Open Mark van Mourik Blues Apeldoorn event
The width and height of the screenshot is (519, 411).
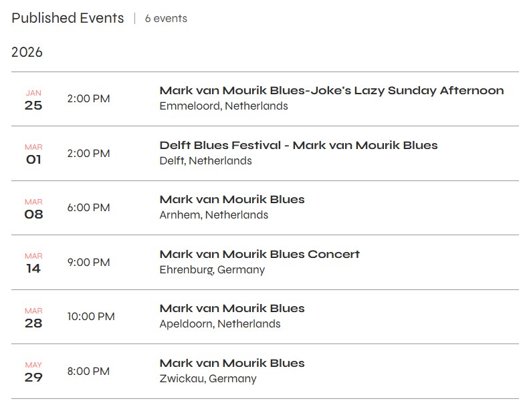(231, 308)
